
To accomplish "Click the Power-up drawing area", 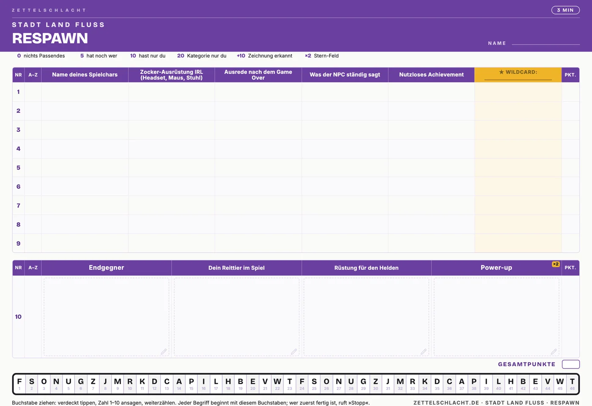I will point(496,317).
